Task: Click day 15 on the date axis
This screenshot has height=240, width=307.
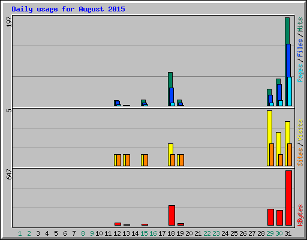Action: [x=144, y=233]
